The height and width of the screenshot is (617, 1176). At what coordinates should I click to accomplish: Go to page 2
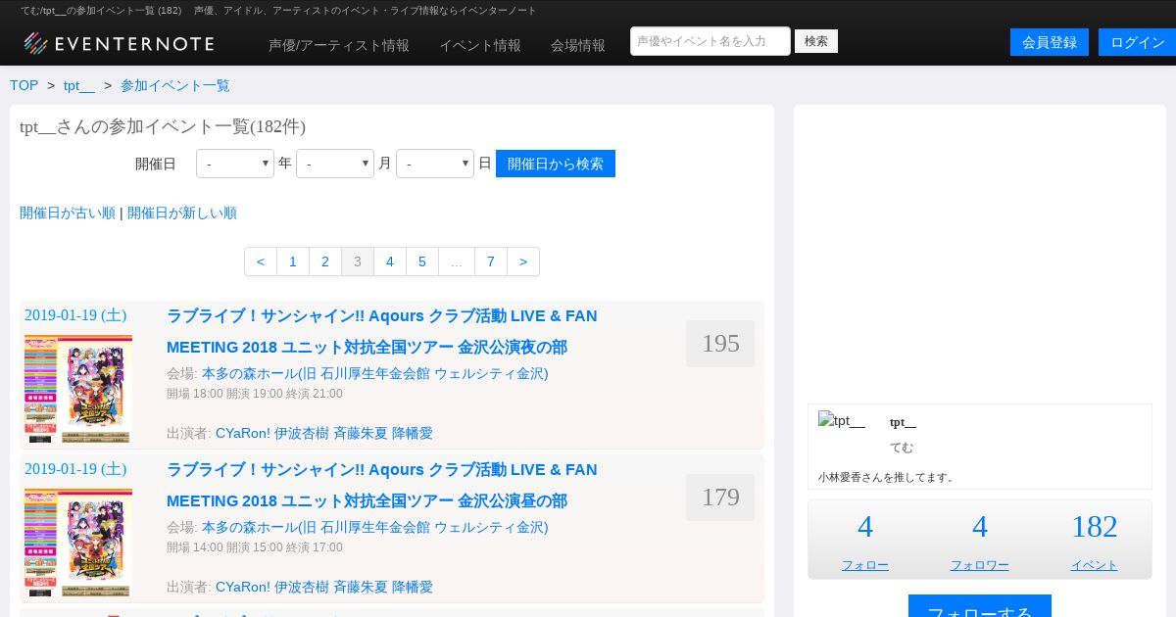click(325, 261)
